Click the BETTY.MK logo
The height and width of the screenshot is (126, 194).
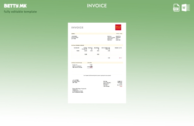pos(15,6)
